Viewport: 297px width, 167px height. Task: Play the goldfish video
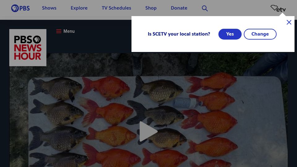click(x=148, y=131)
